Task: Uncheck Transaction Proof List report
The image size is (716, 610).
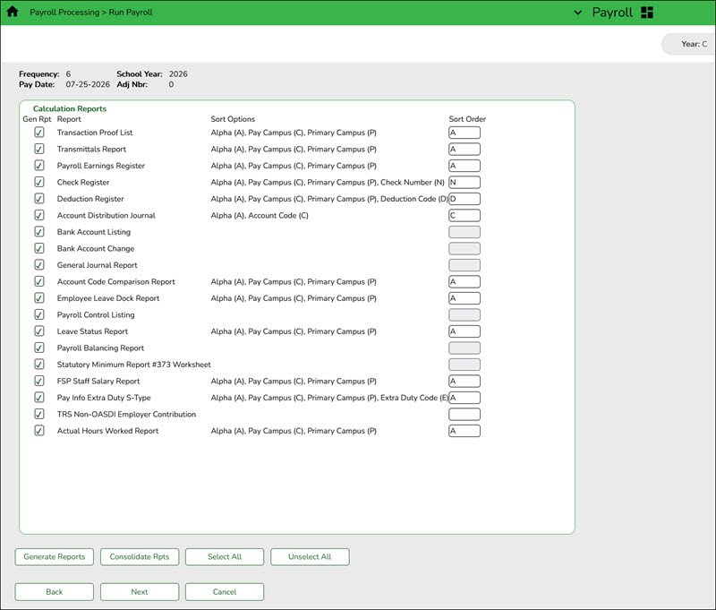Action: click(39, 133)
